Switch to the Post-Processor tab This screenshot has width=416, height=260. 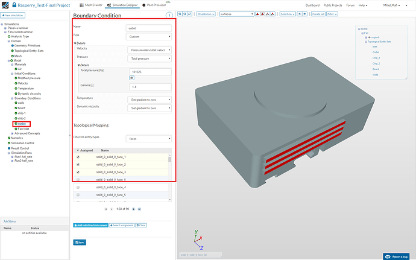tap(154, 5)
